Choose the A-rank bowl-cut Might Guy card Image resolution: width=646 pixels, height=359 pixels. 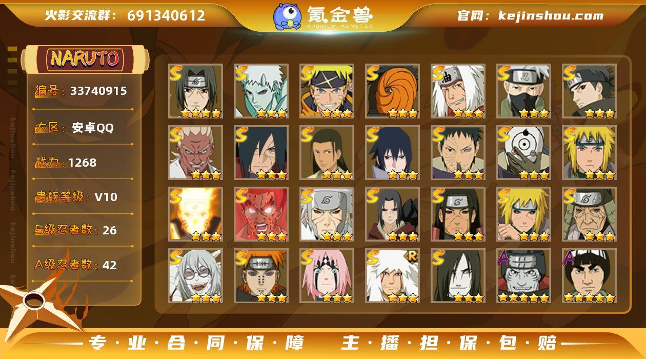(x=589, y=276)
